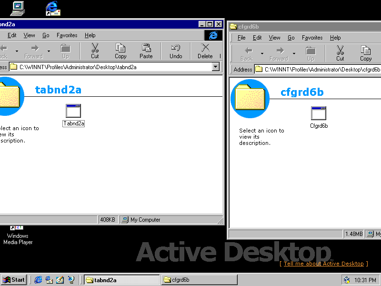The image size is (381, 286).
Task: Open the Favorites menu in tabnd2a window
Action: (x=67, y=35)
